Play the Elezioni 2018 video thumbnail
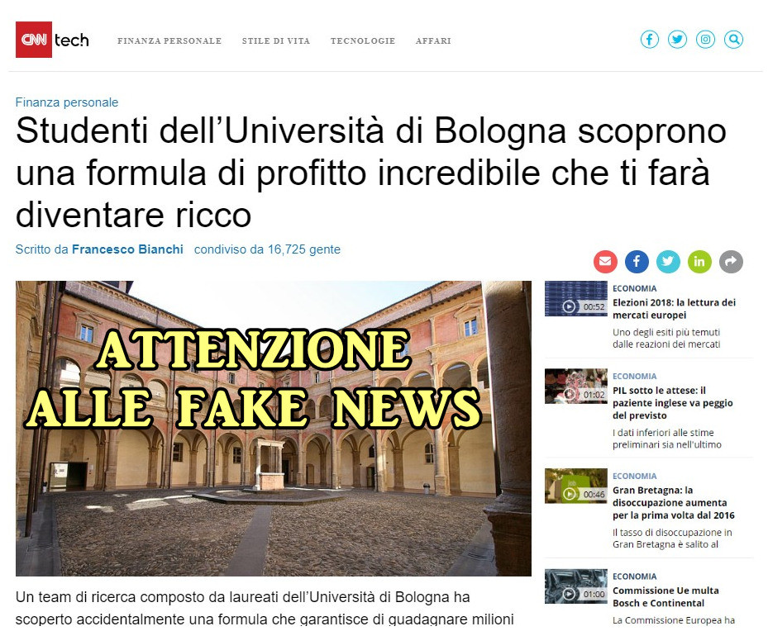This screenshot has width=768, height=631. pos(576,299)
